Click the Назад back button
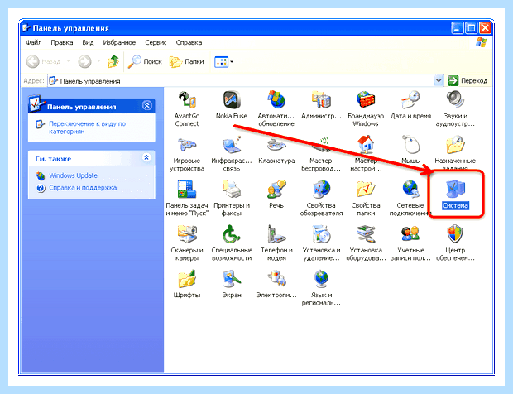The image size is (513, 394). (x=44, y=61)
